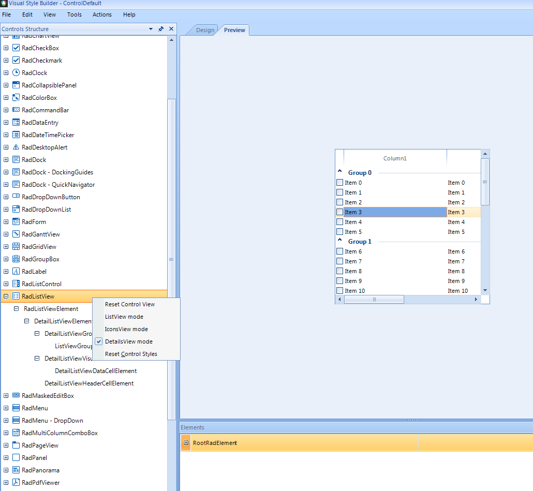533x491 pixels.
Task: Click the RadPanorama icon
Action: pyautogui.click(x=16, y=470)
